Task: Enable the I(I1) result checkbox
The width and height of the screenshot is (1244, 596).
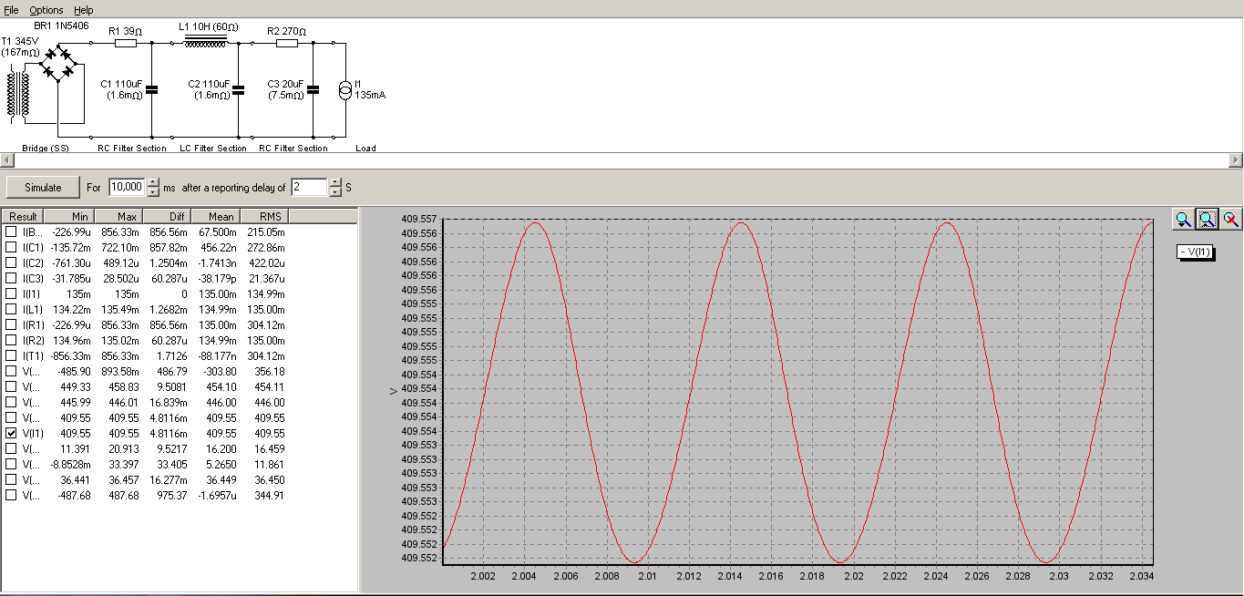Action: coord(11,293)
